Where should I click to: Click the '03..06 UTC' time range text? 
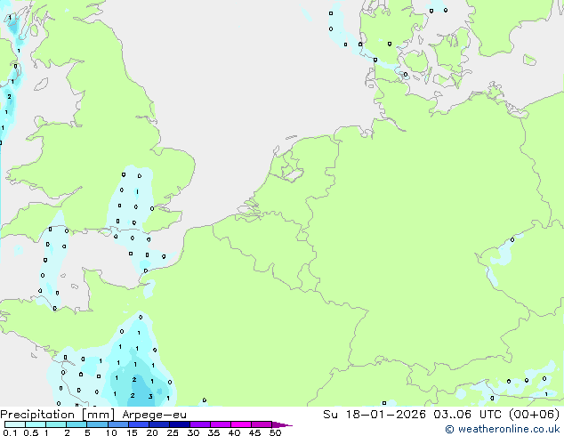467,414
